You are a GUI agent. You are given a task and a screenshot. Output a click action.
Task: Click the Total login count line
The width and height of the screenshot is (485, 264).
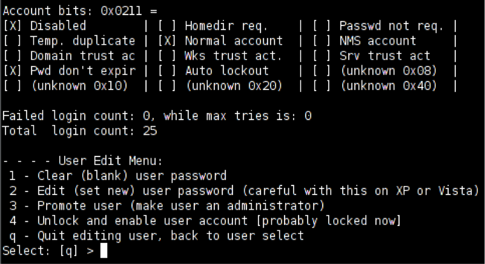point(79,130)
